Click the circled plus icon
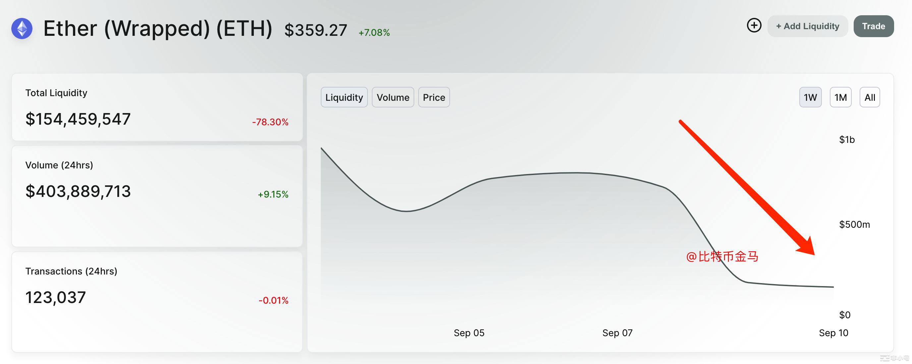 point(754,26)
